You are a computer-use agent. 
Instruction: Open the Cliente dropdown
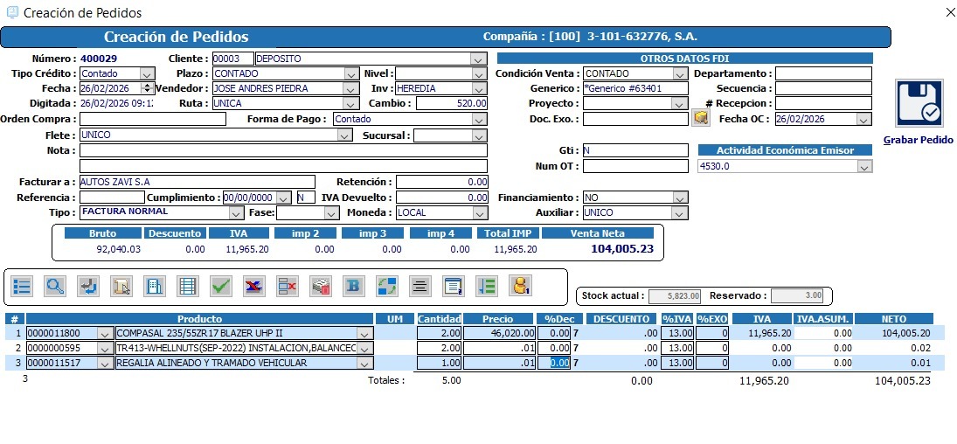(480, 59)
